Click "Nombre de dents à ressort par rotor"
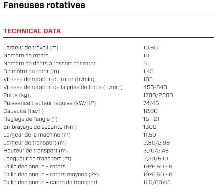The height and width of the screenshot is (193, 214). (x=49, y=63)
